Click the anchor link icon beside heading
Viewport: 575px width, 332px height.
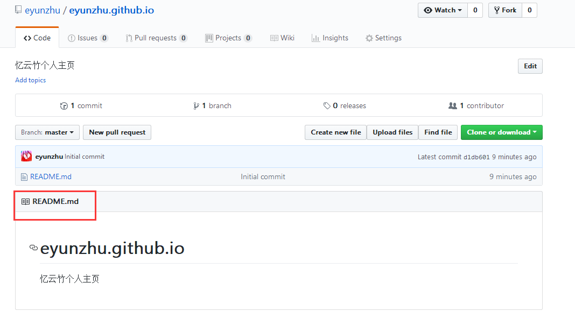pos(33,248)
